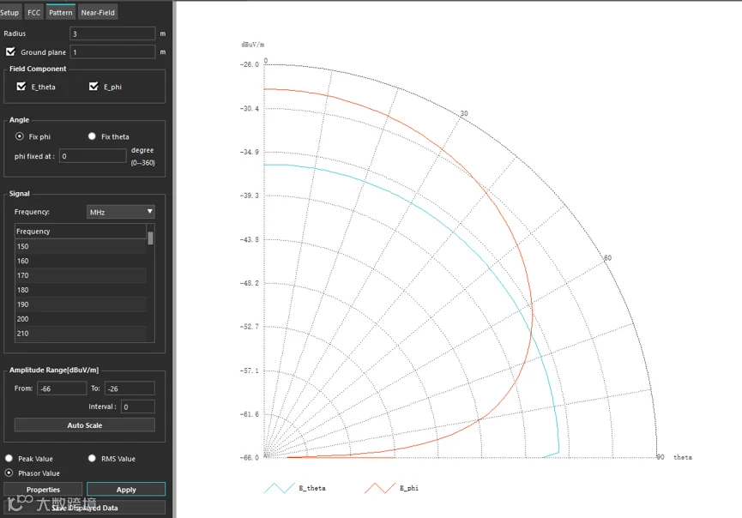Select frequency row 180
742x518 pixels.
81,290
